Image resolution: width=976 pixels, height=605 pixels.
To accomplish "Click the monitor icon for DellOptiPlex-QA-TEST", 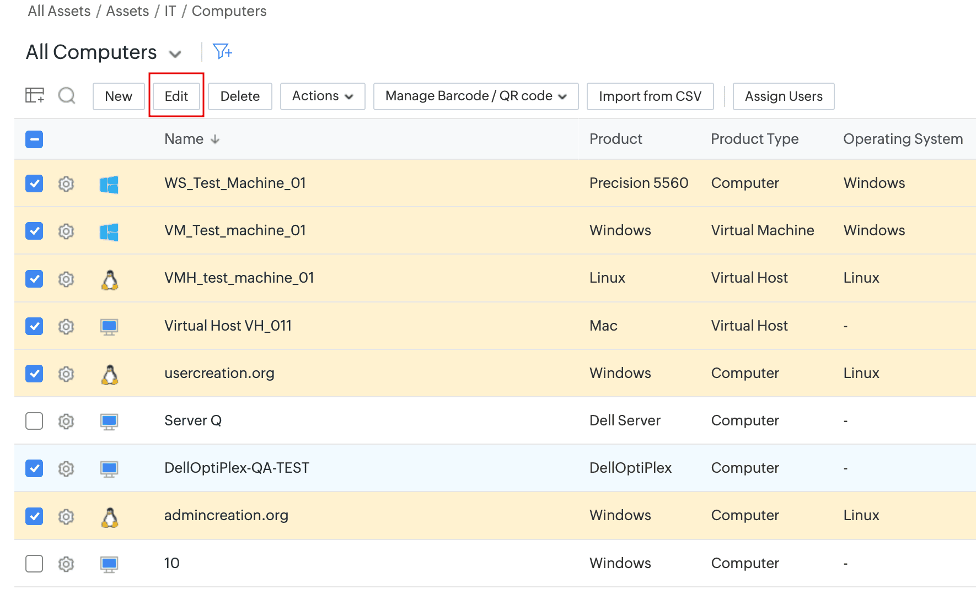I will coord(109,469).
